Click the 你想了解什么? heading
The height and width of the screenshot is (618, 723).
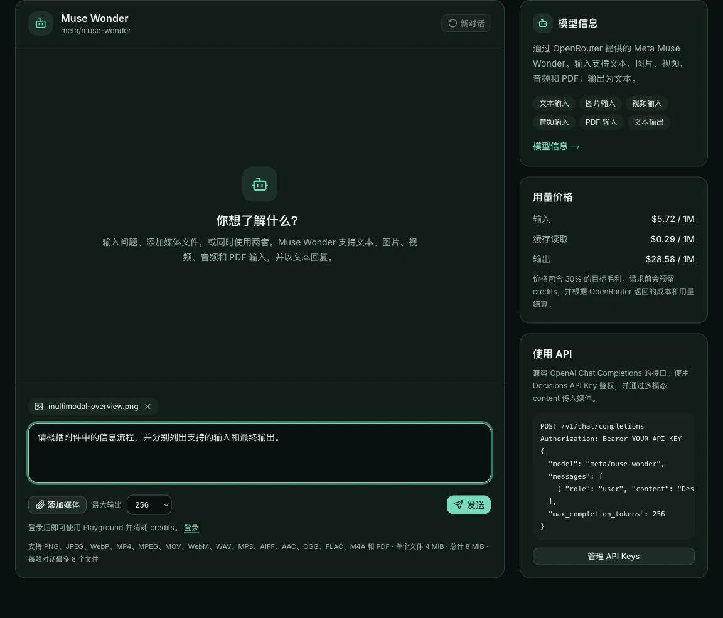tap(257, 221)
